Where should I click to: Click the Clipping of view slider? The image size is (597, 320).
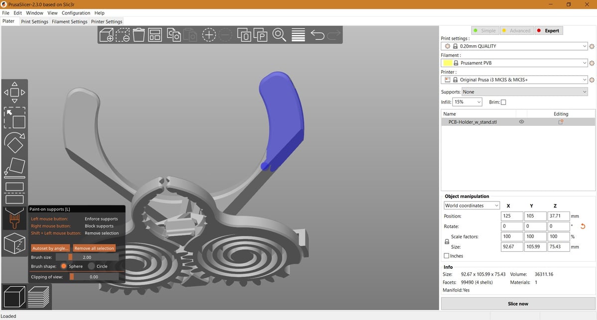[x=94, y=277]
